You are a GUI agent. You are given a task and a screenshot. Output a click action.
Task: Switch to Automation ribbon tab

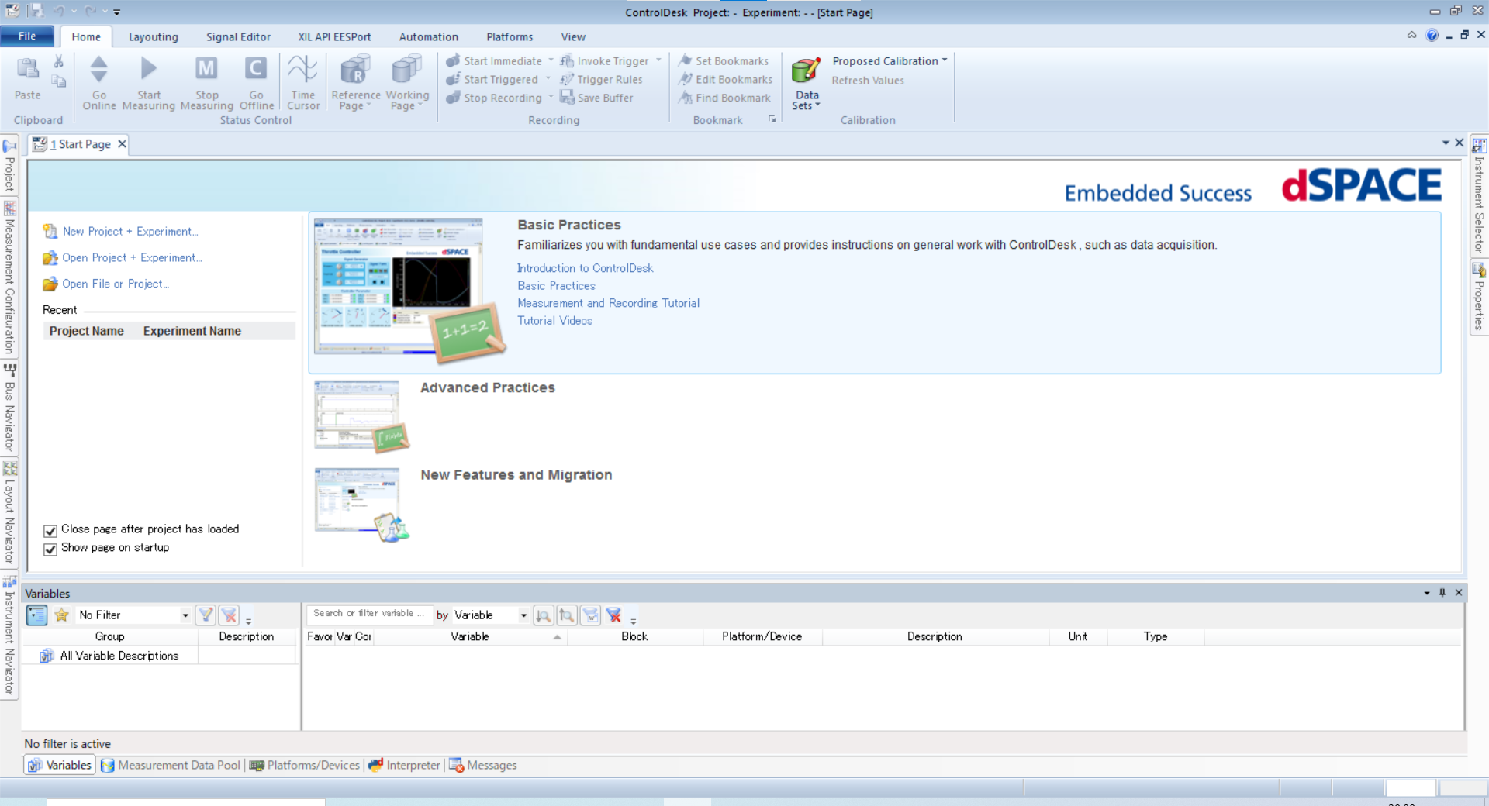click(x=428, y=36)
